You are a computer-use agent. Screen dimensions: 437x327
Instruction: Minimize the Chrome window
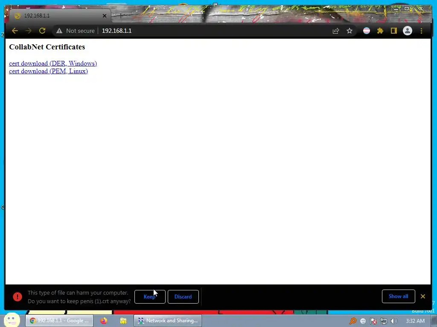click(396, 9)
